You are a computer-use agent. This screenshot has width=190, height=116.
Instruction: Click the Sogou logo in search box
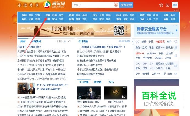tap(116, 5)
